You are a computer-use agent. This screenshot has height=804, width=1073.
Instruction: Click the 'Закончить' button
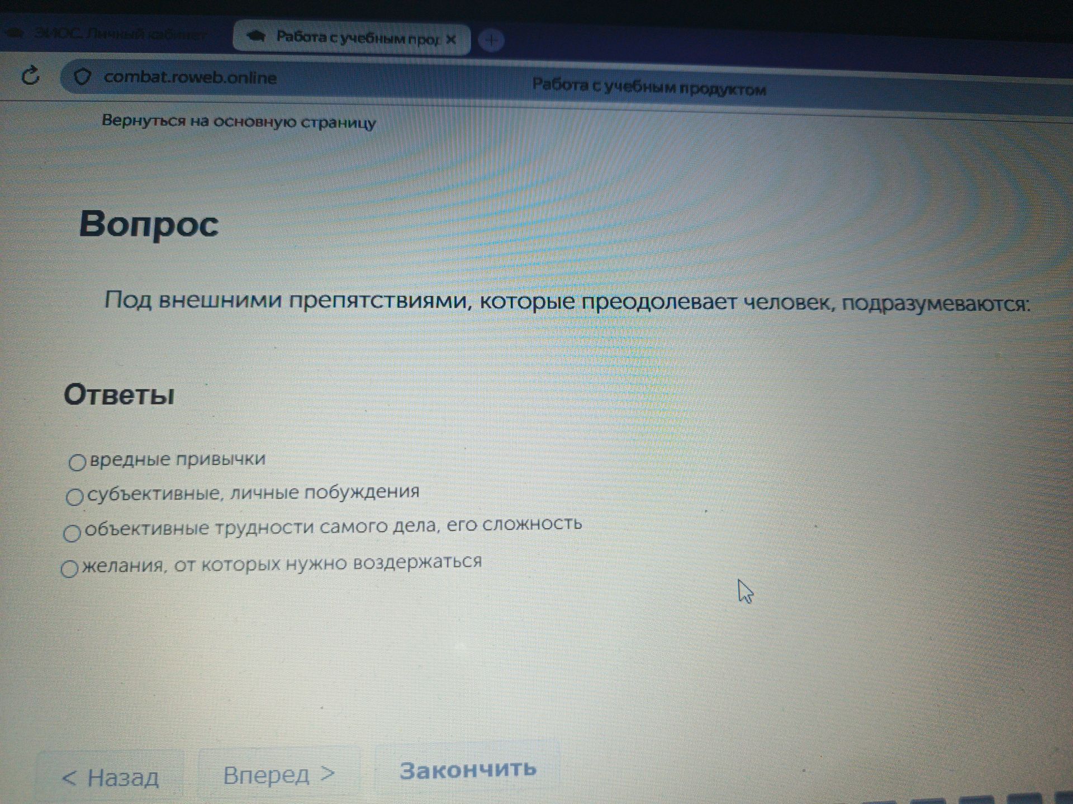[468, 770]
